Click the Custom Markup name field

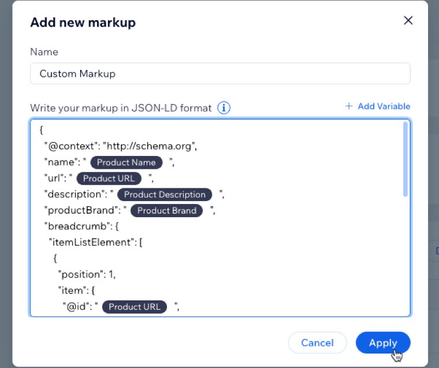(220, 73)
